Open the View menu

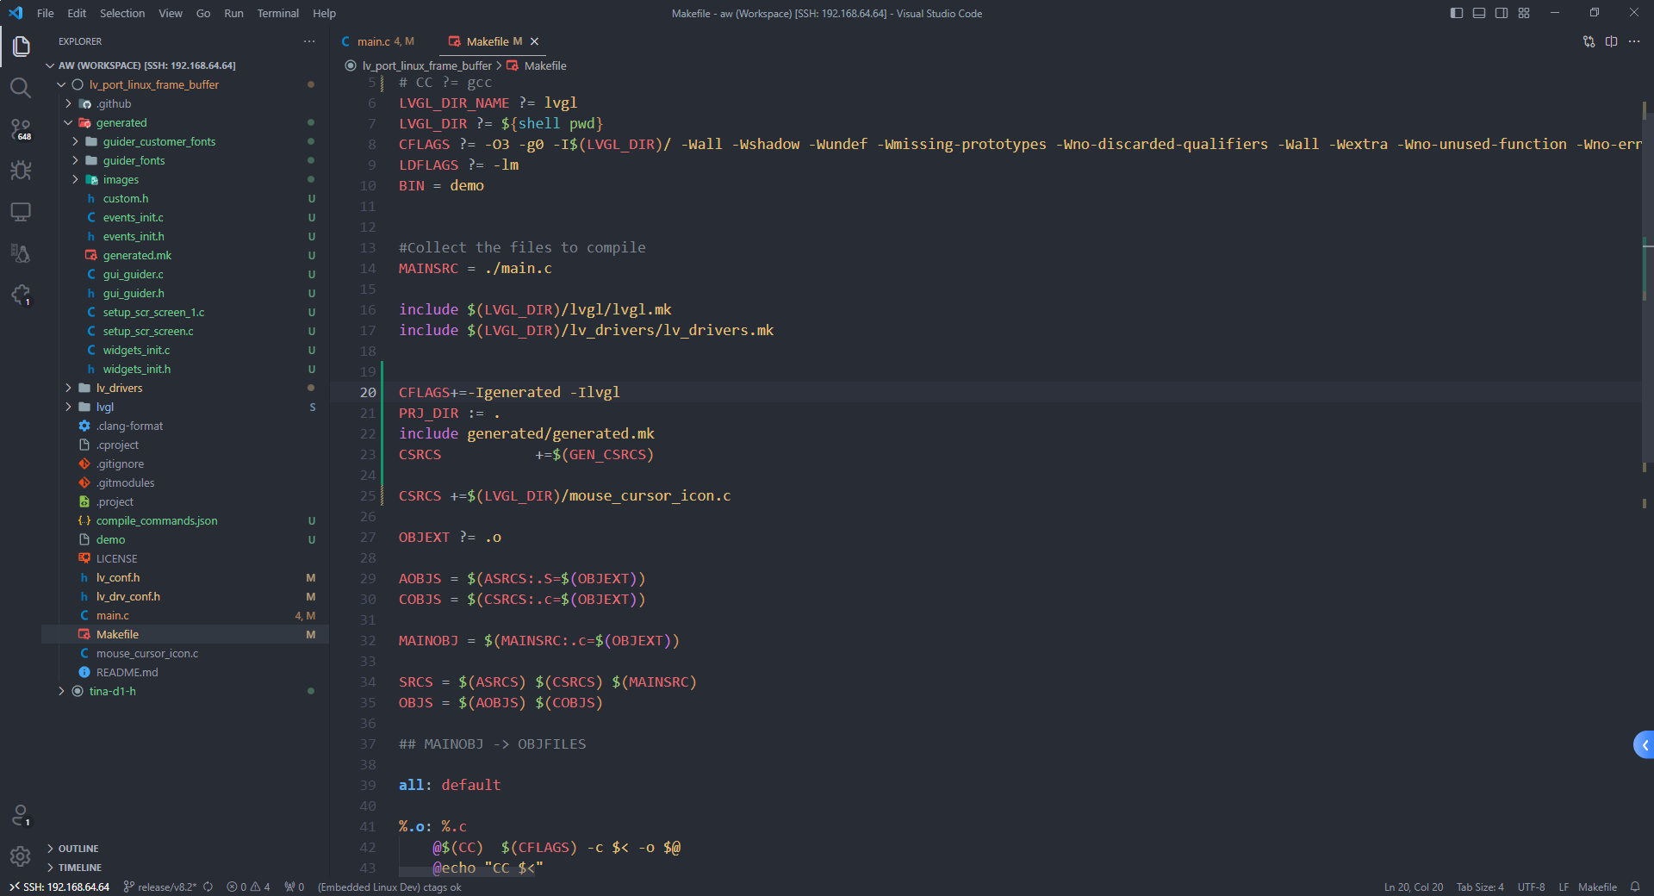tap(171, 13)
